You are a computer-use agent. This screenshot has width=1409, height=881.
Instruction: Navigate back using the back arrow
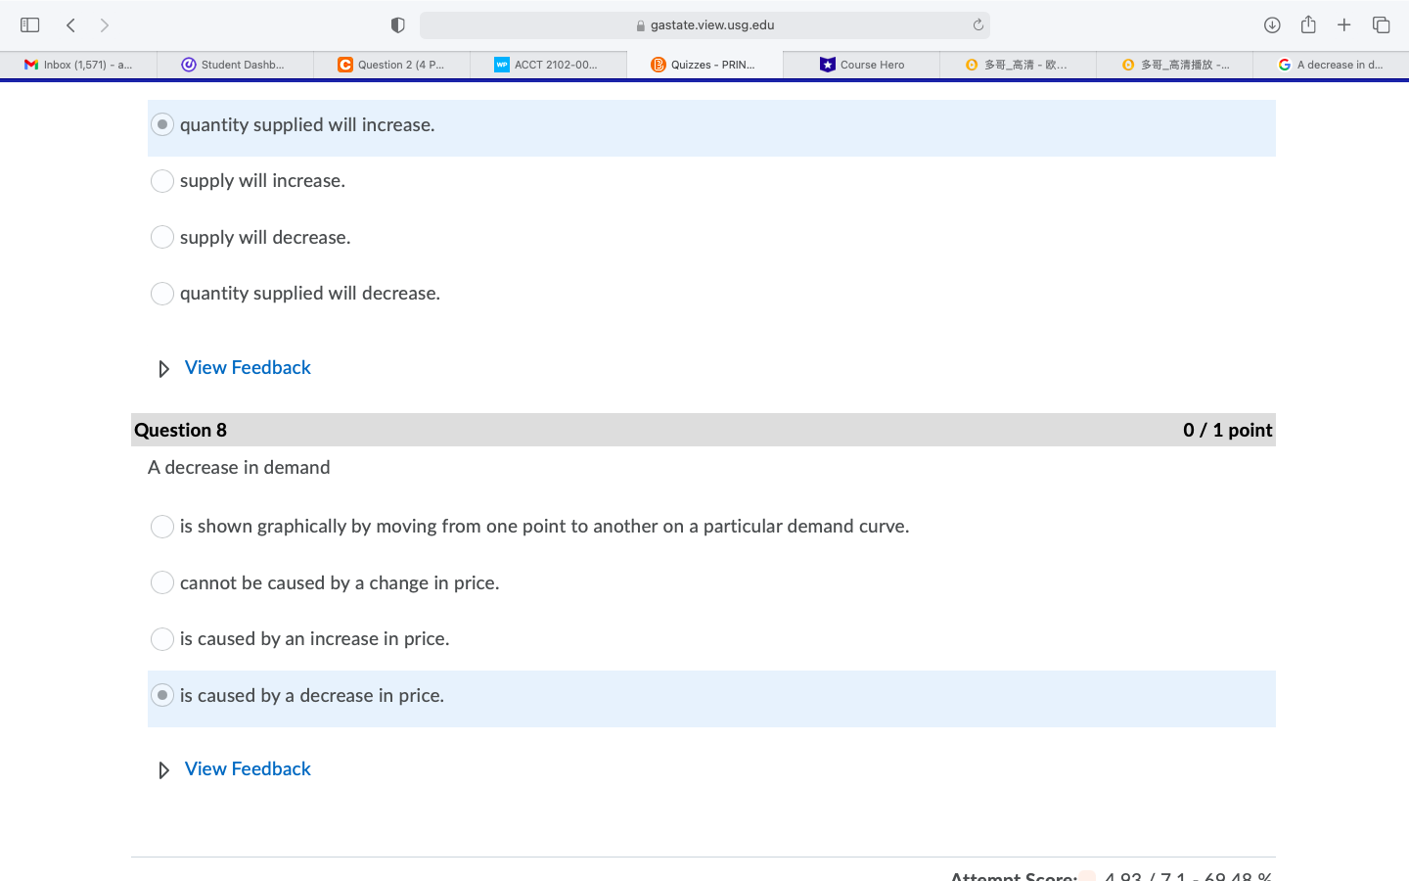point(69,24)
